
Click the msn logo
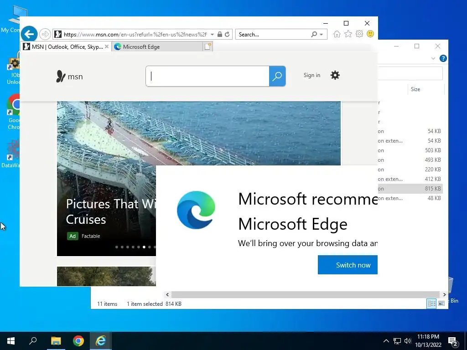coord(69,77)
